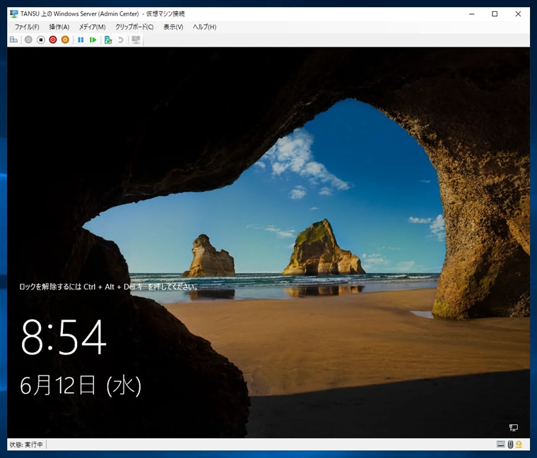
Task: Click the 状態: 実行中 status text
Action: 26,445
